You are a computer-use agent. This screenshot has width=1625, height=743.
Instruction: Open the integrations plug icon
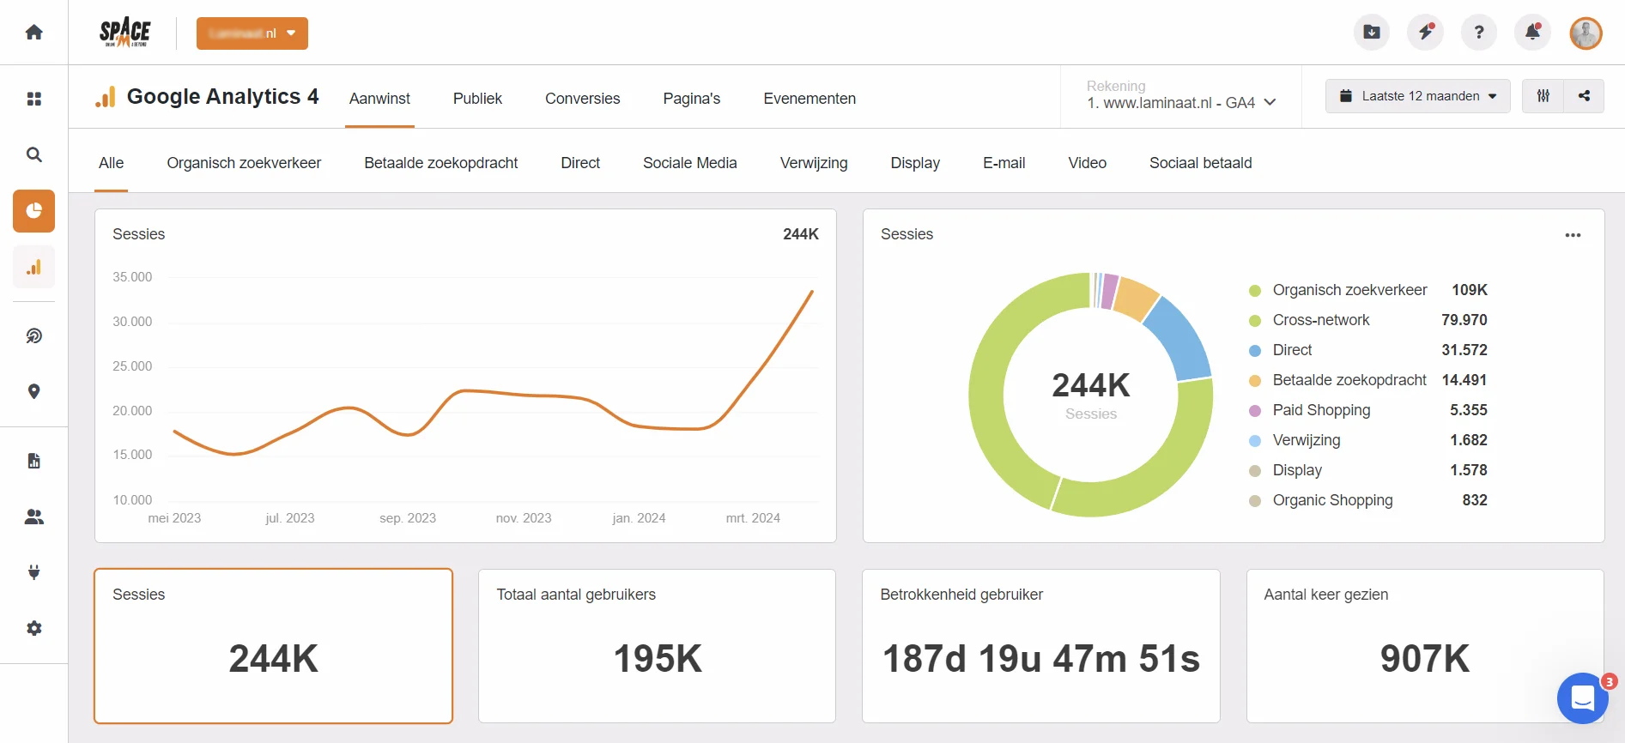[33, 572]
